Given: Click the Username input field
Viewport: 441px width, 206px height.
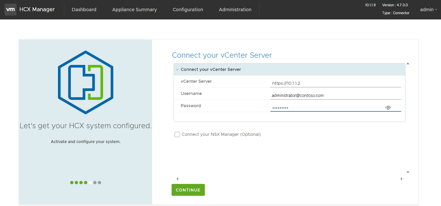Looking at the screenshot, I should coord(336,95).
